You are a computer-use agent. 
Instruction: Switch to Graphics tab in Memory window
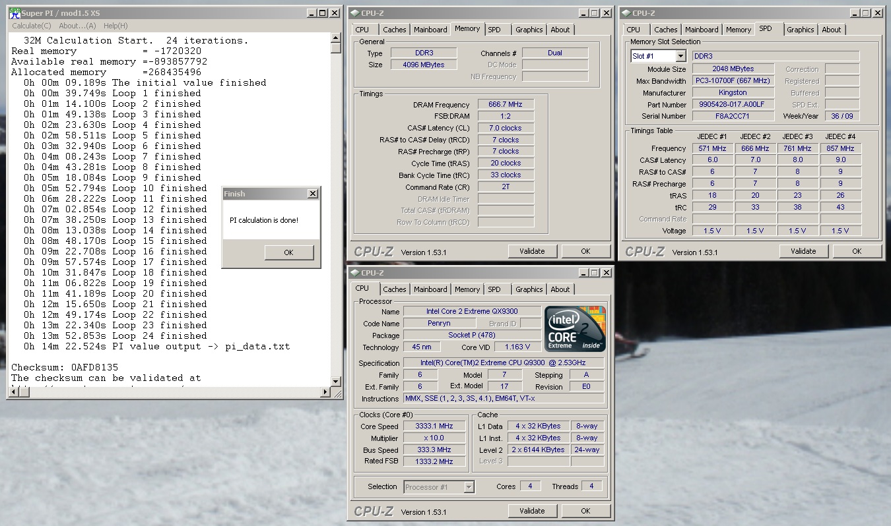click(529, 30)
